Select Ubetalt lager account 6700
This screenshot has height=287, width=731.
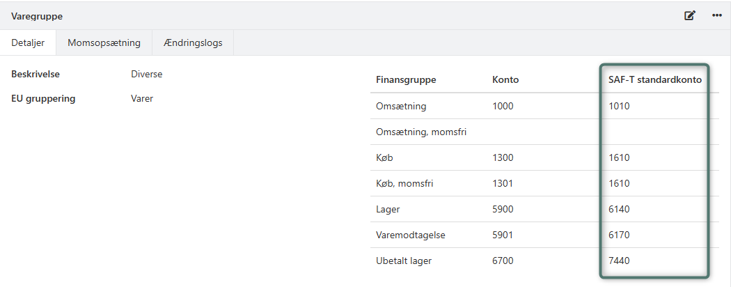coord(503,261)
